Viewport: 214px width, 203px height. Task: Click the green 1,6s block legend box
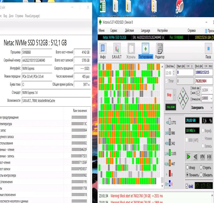[x=170, y=152]
